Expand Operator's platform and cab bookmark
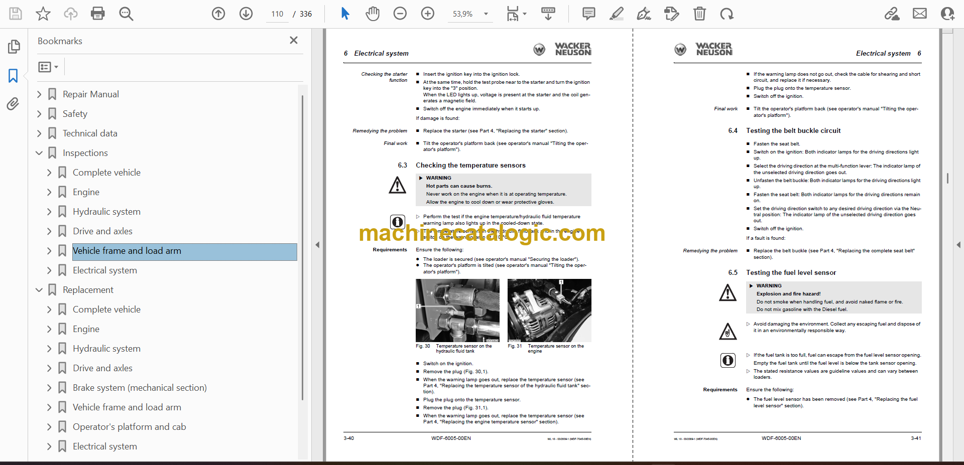964x465 pixels. [x=49, y=427]
